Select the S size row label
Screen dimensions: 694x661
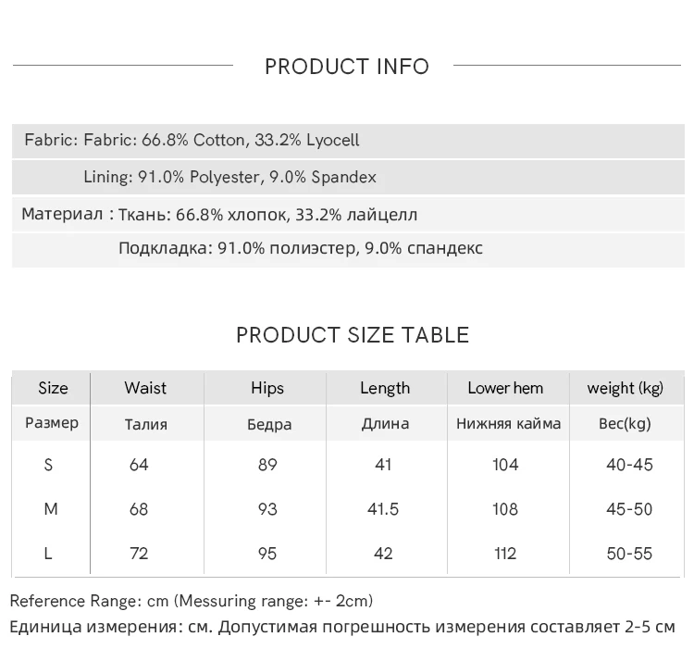pos(49,465)
